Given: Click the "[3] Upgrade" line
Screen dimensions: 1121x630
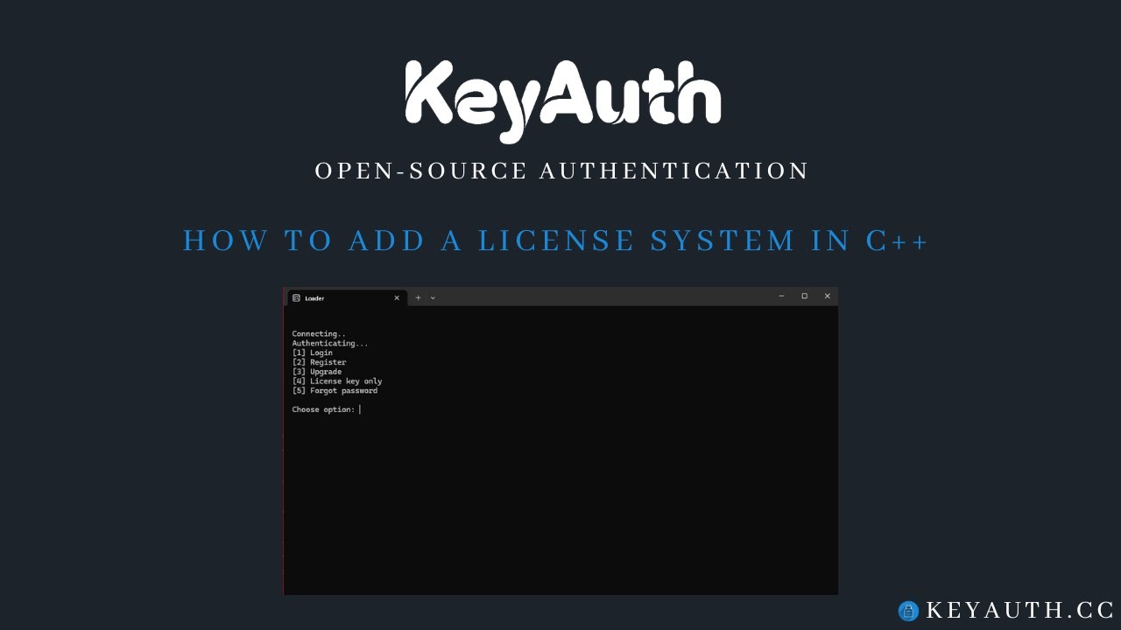Looking at the screenshot, I should [x=317, y=372].
